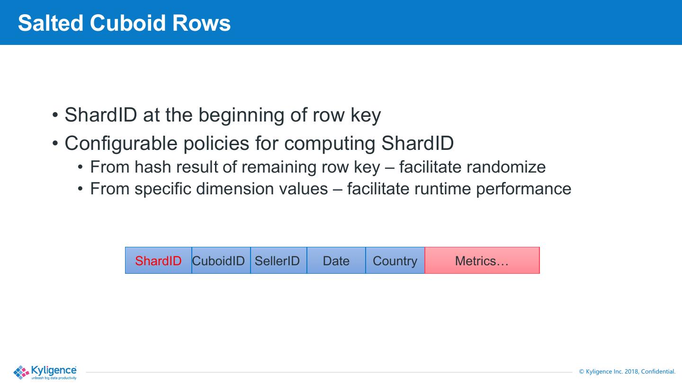Click the empty area of the blue header bar
The width and height of the screenshot is (682, 383).
point(450,23)
